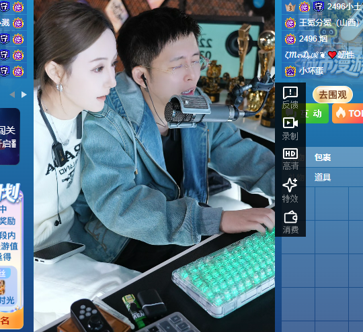Click the 侯 badge beside 2496.烟
Image resolution: width=363 pixels, height=332 pixels.
click(290, 39)
